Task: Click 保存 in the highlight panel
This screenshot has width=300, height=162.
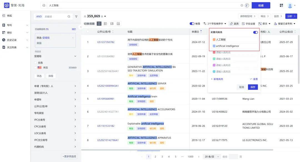Action: pyautogui.click(x=252, y=87)
